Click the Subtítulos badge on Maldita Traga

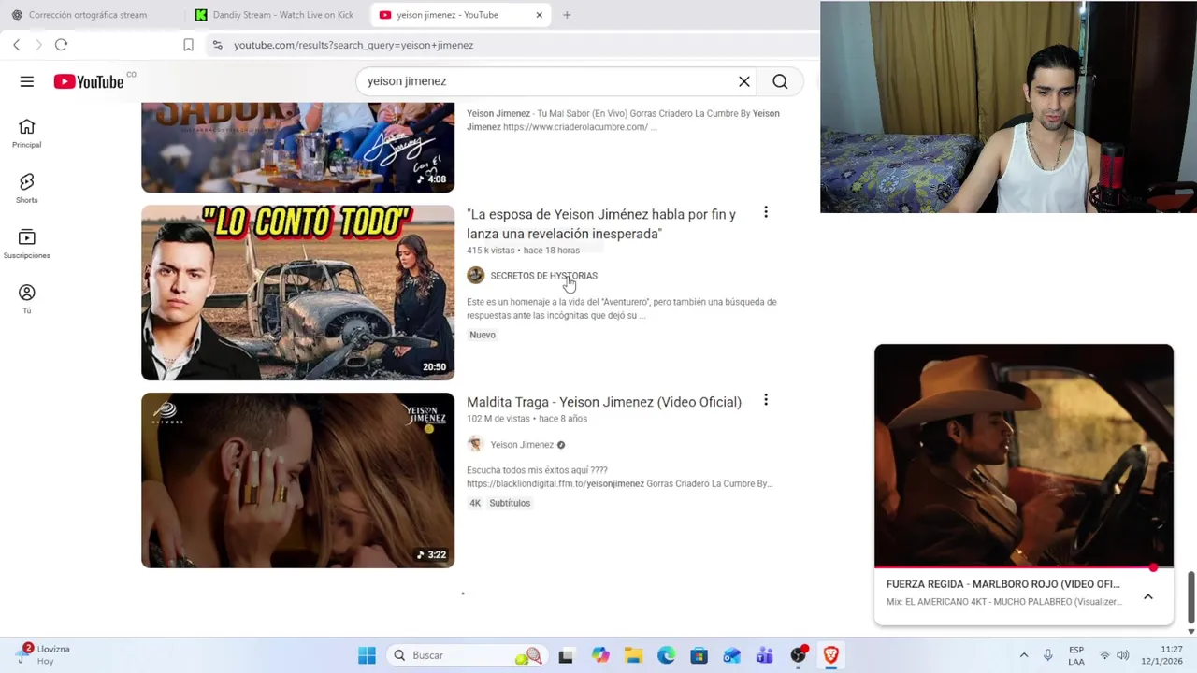pos(510,503)
